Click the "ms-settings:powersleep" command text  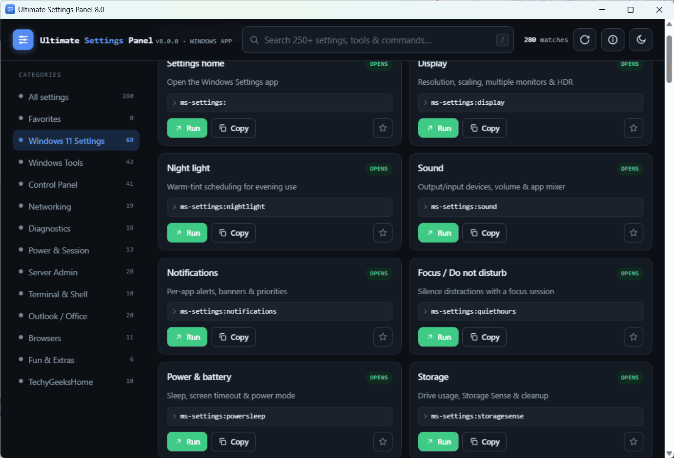[x=223, y=416]
